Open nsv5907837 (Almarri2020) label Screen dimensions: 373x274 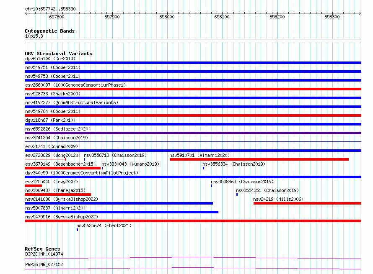point(55,208)
